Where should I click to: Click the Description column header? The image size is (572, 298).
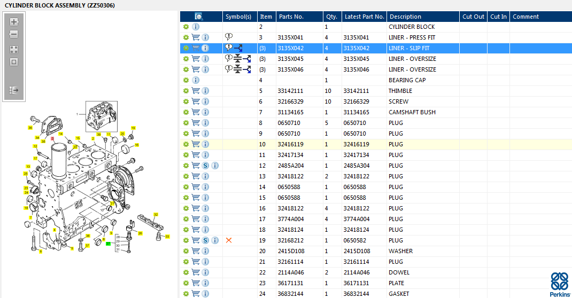pos(405,17)
